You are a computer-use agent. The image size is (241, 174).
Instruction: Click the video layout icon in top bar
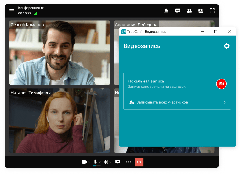(x=201, y=11)
